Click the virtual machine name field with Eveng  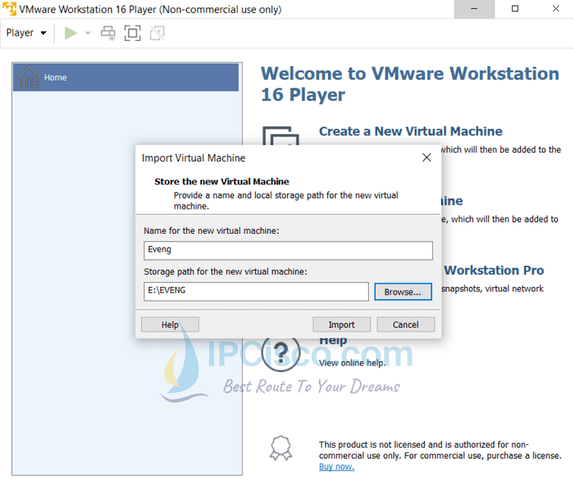(x=288, y=250)
